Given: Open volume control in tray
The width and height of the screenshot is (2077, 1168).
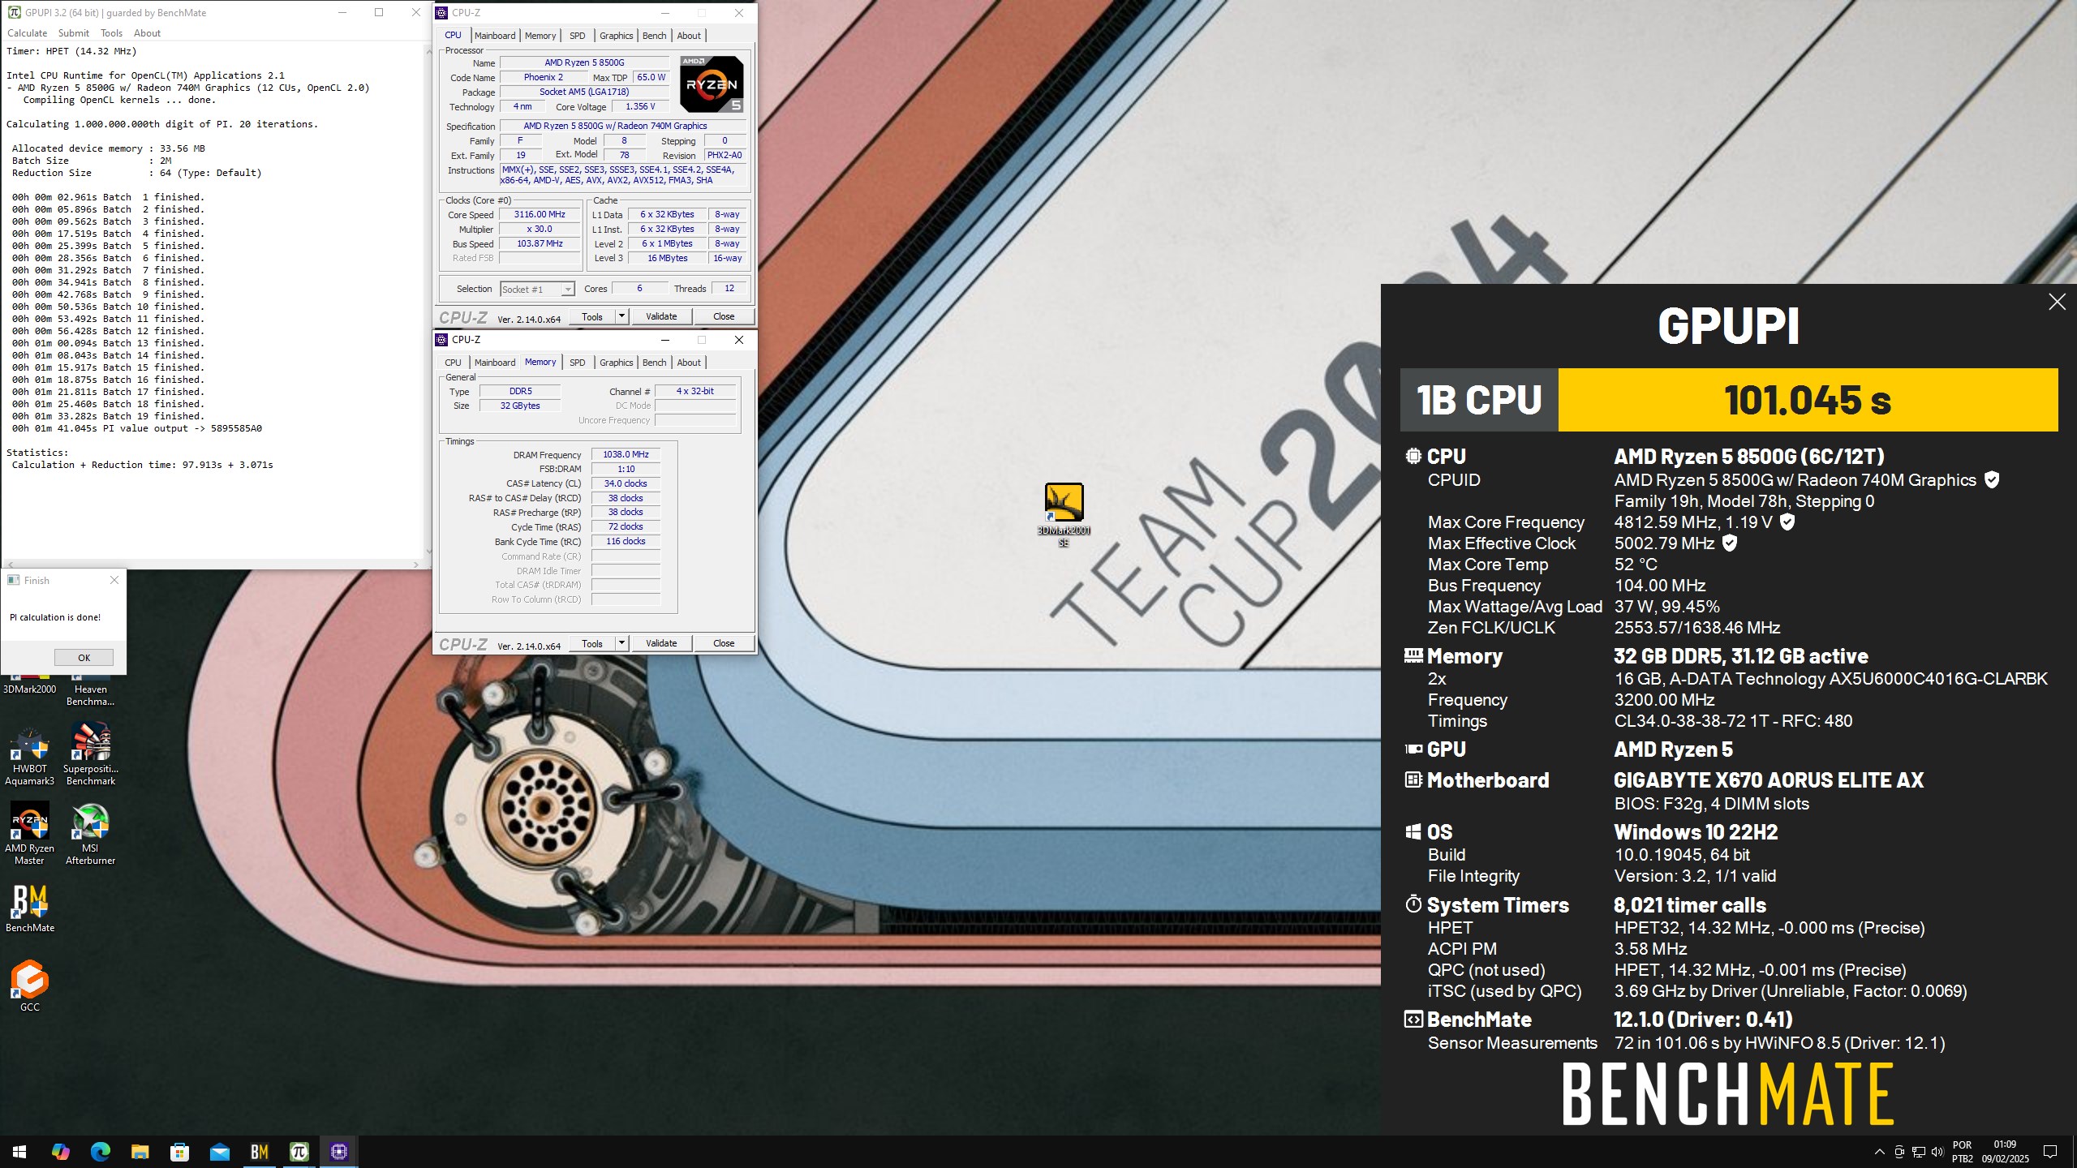Looking at the screenshot, I should 1937,1152.
